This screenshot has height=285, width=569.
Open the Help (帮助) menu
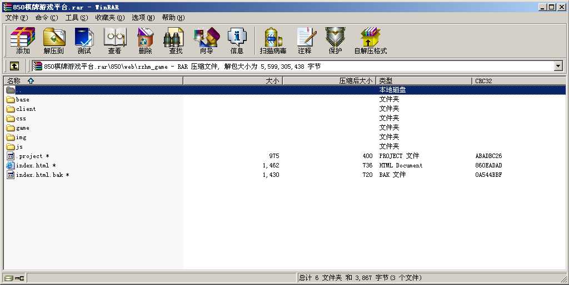(173, 17)
